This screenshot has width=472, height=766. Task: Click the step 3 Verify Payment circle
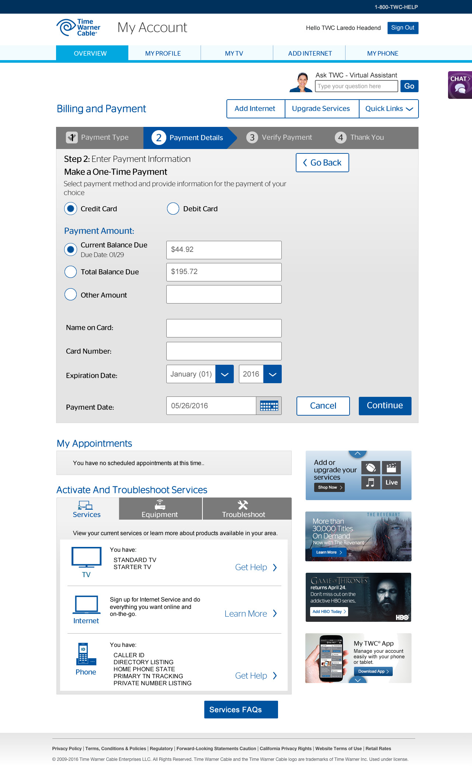pos(252,138)
